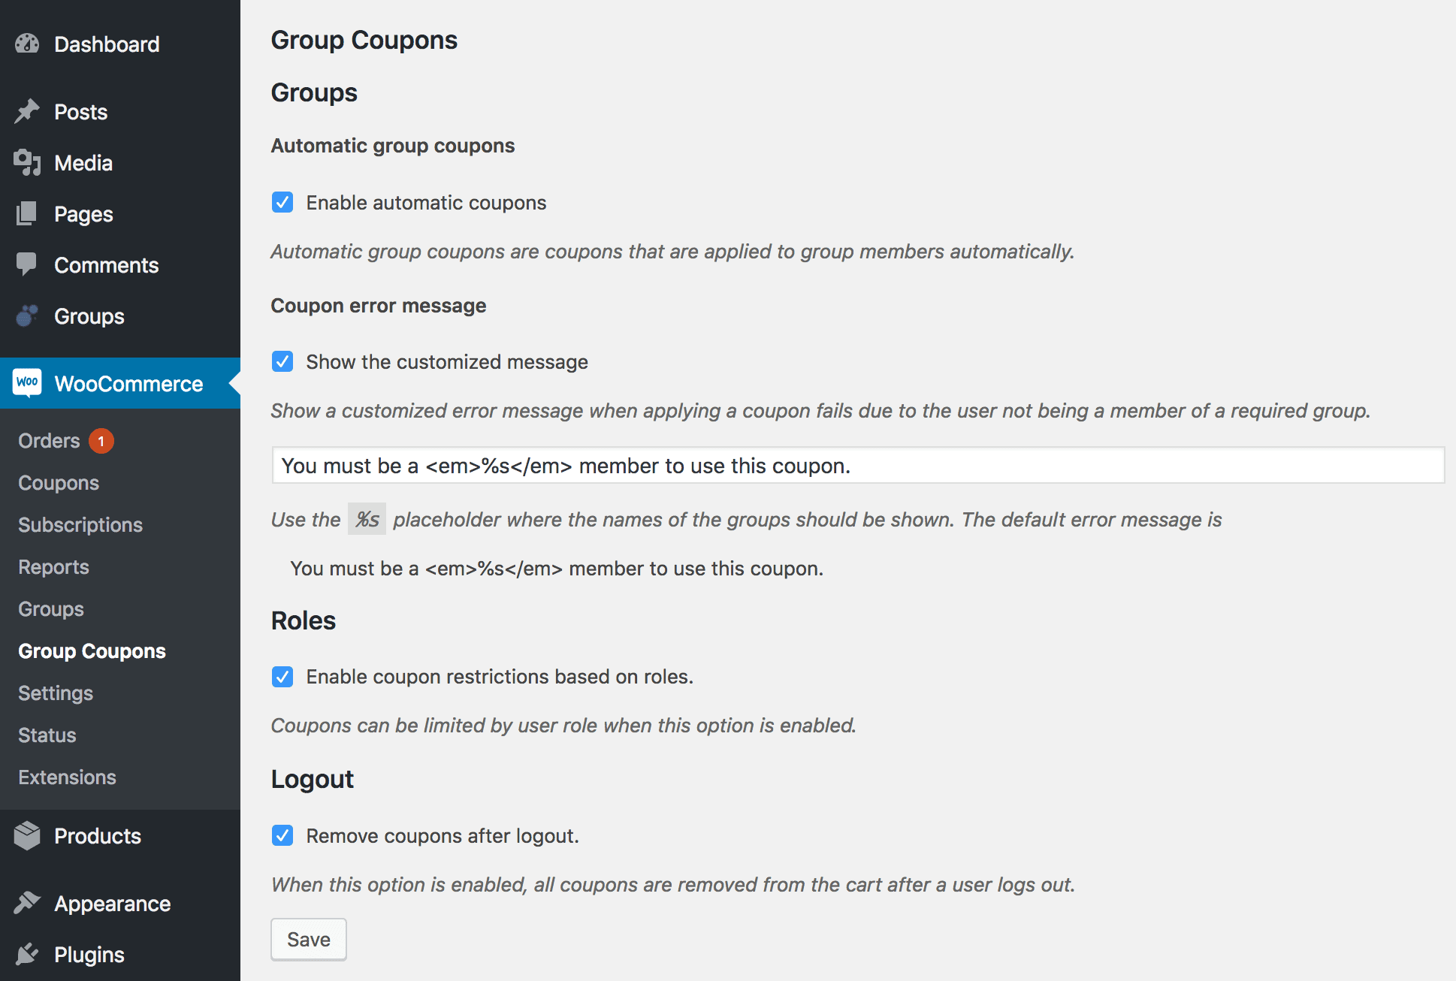Image resolution: width=1456 pixels, height=981 pixels.
Task: Click the Media library icon
Action: pos(27,163)
